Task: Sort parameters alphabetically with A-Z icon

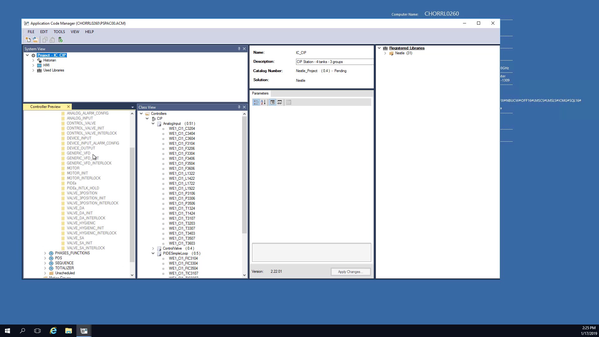Action: (263, 102)
